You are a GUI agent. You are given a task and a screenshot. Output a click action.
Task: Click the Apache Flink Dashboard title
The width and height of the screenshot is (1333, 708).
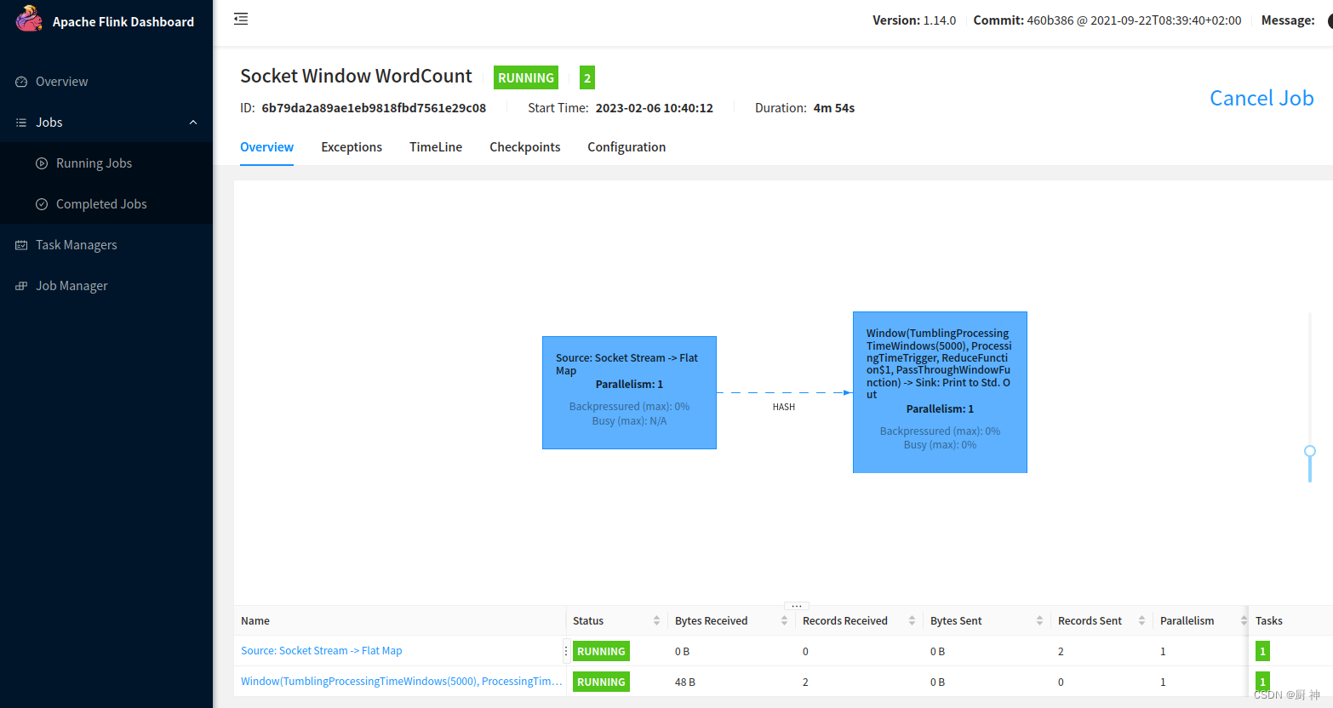123,22
